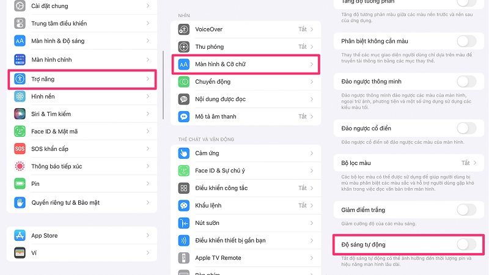
Task: Toggle Phân biệt không cần màu switch
Action: coord(466,41)
